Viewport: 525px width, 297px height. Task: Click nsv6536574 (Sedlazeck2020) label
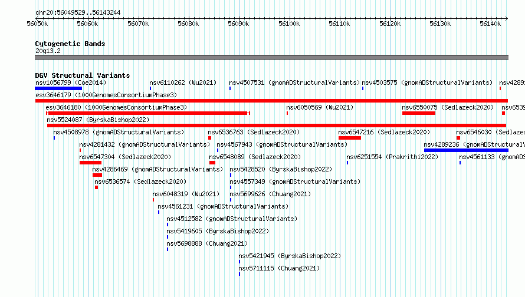[140, 181]
